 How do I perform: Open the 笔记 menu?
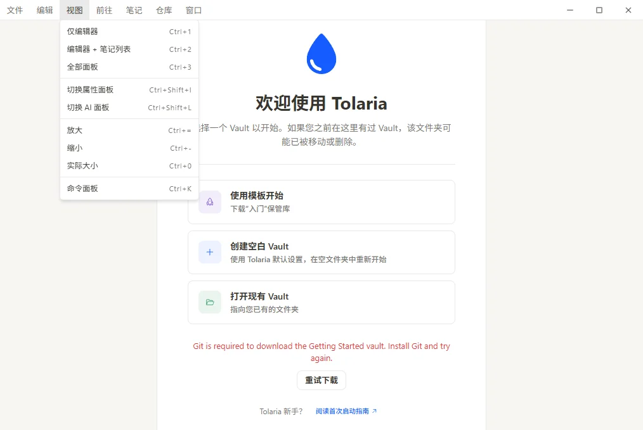tap(134, 10)
